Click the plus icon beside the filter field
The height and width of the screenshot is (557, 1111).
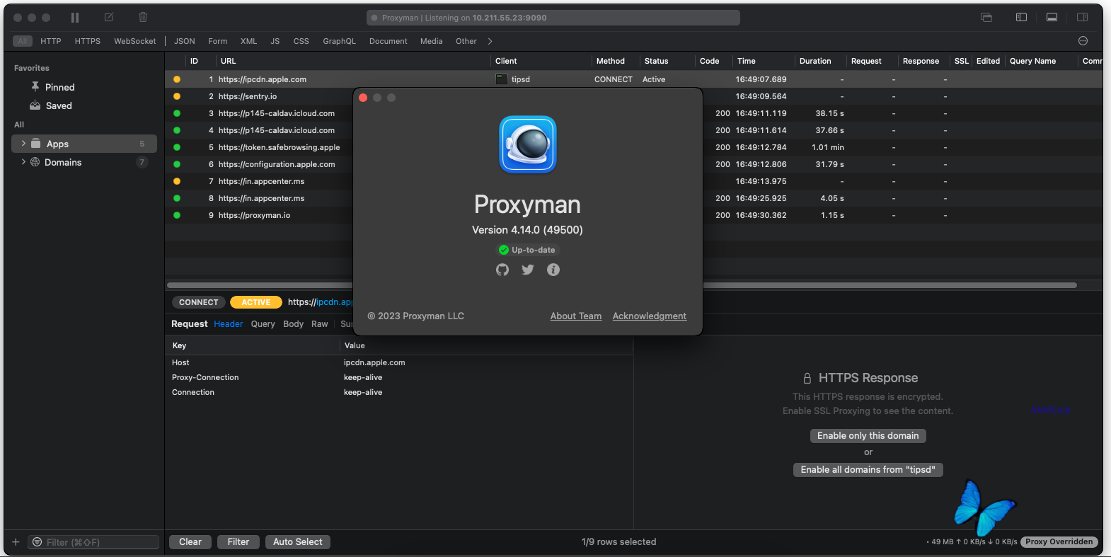click(16, 542)
